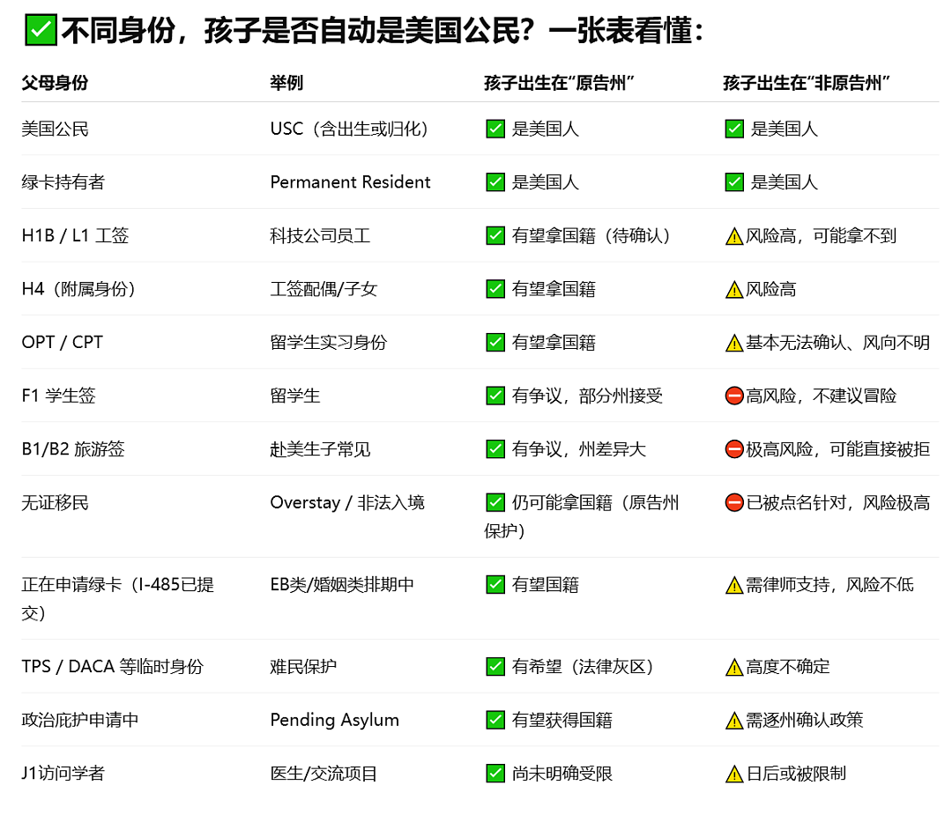The width and height of the screenshot is (952, 815).
Task: Click the green check in OPT / CPT row
Action: [x=495, y=342]
